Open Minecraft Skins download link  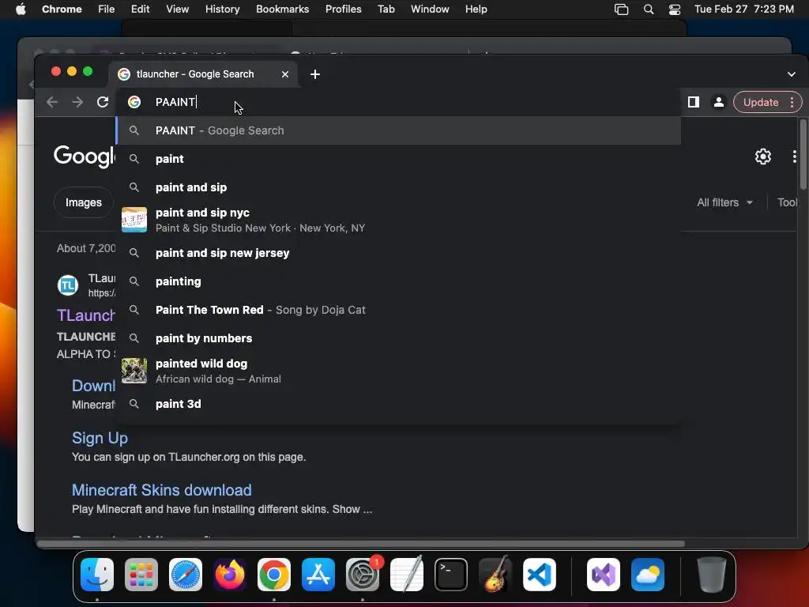[161, 490]
